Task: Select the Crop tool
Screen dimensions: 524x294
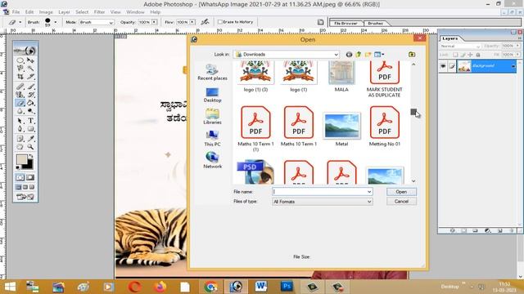Action: (20, 76)
